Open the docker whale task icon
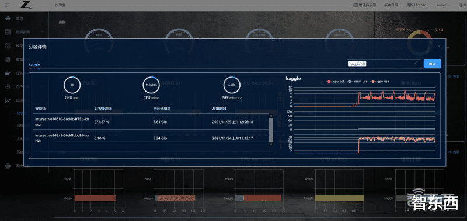 [8, 73]
